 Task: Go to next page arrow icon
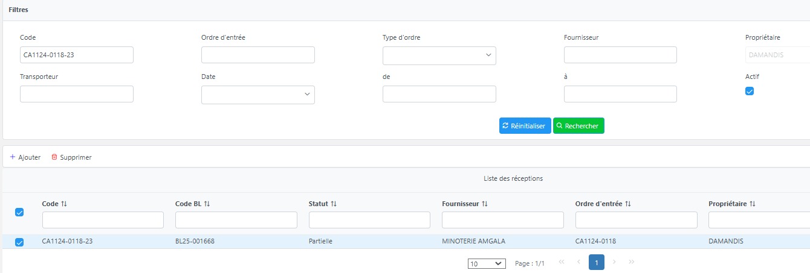(614, 262)
